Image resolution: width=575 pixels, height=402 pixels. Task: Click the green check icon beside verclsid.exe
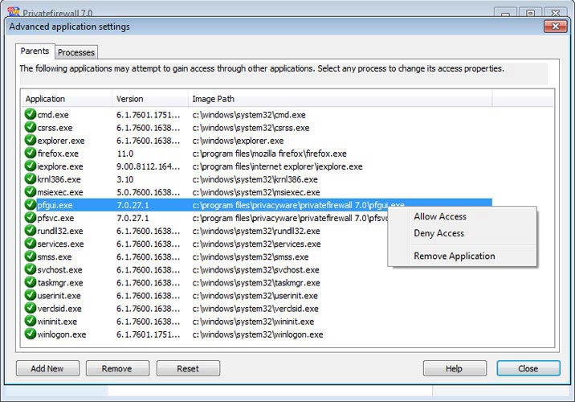coord(30,308)
